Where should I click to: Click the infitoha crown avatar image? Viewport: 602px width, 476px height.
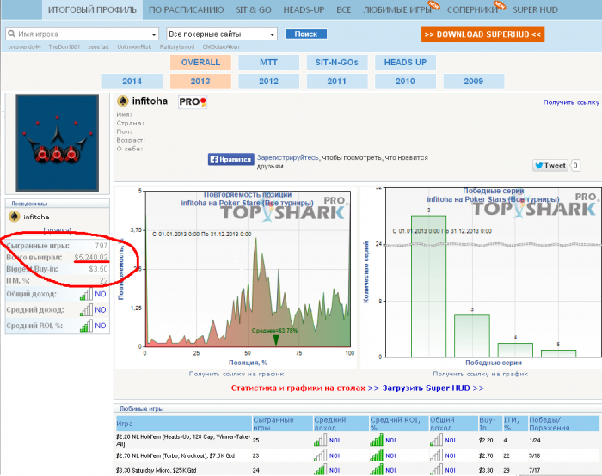pos(58,143)
